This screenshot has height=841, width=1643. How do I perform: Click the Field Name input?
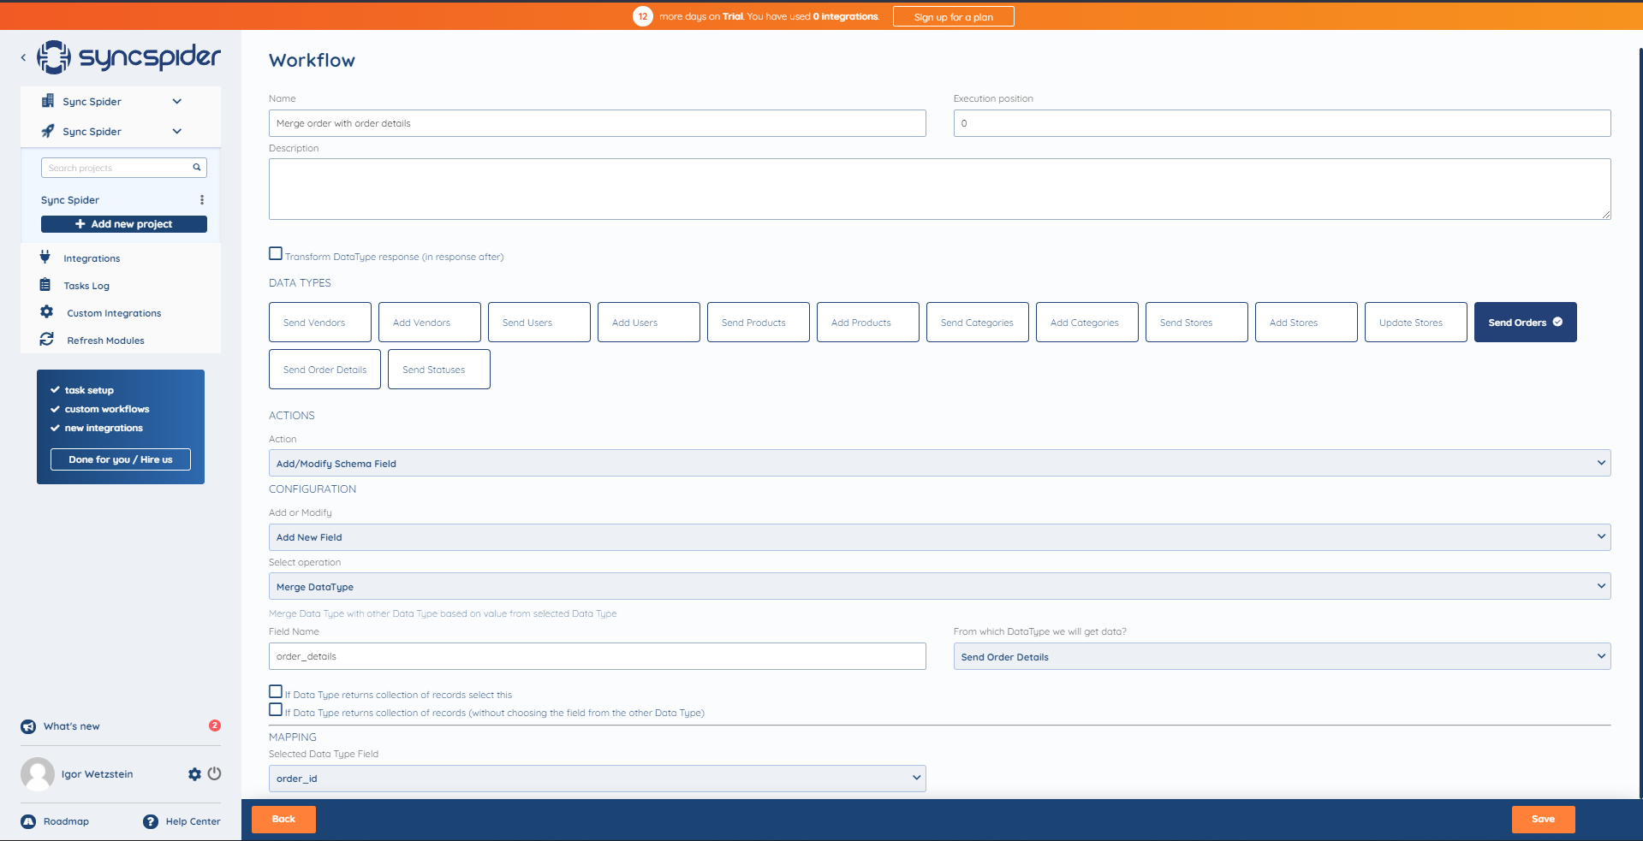(x=598, y=656)
